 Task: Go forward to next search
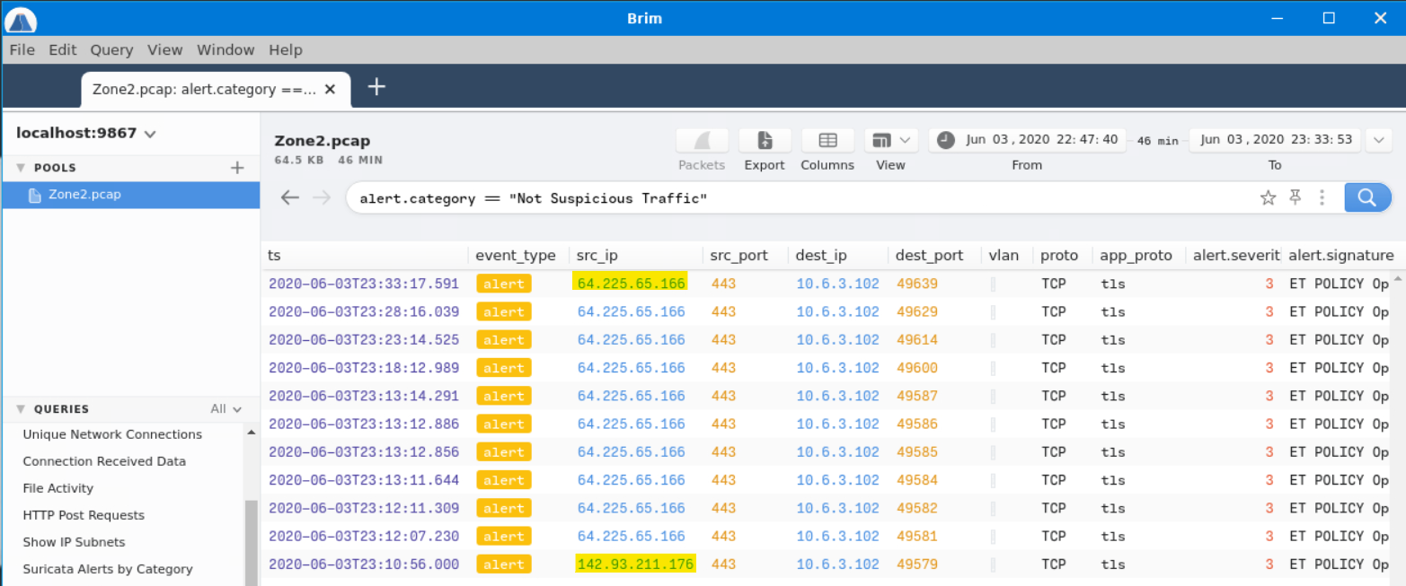pos(322,197)
